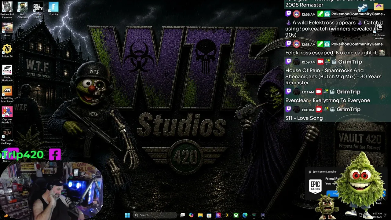This screenshot has height=220, width=391.
Task: Click the GrimTrip username at 12:59 AM
Action: pos(350,62)
